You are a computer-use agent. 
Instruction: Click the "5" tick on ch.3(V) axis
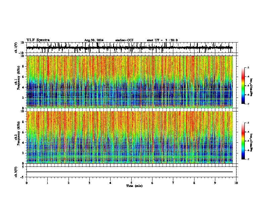pyautogui.click(x=23, y=167)
